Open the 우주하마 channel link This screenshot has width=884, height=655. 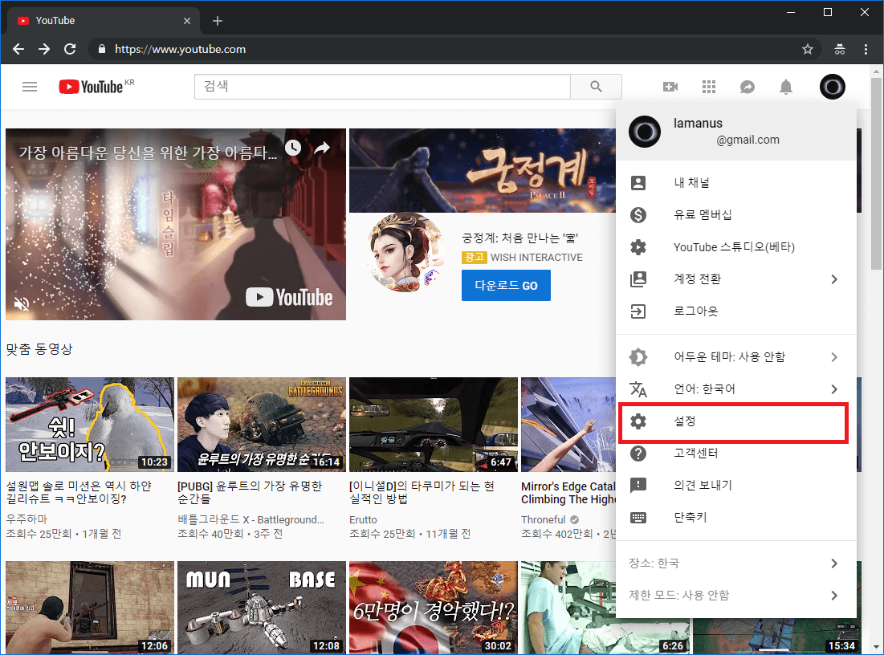28,519
